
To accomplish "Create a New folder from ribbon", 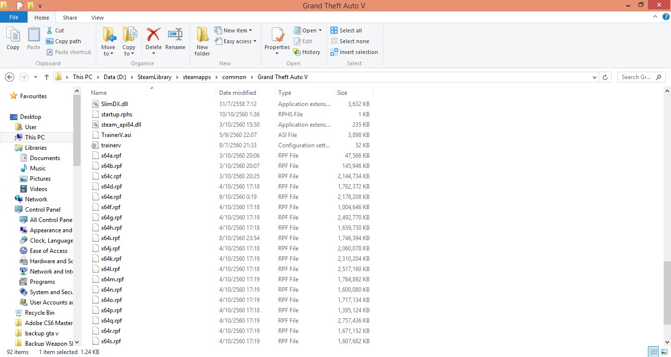I will click(202, 41).
